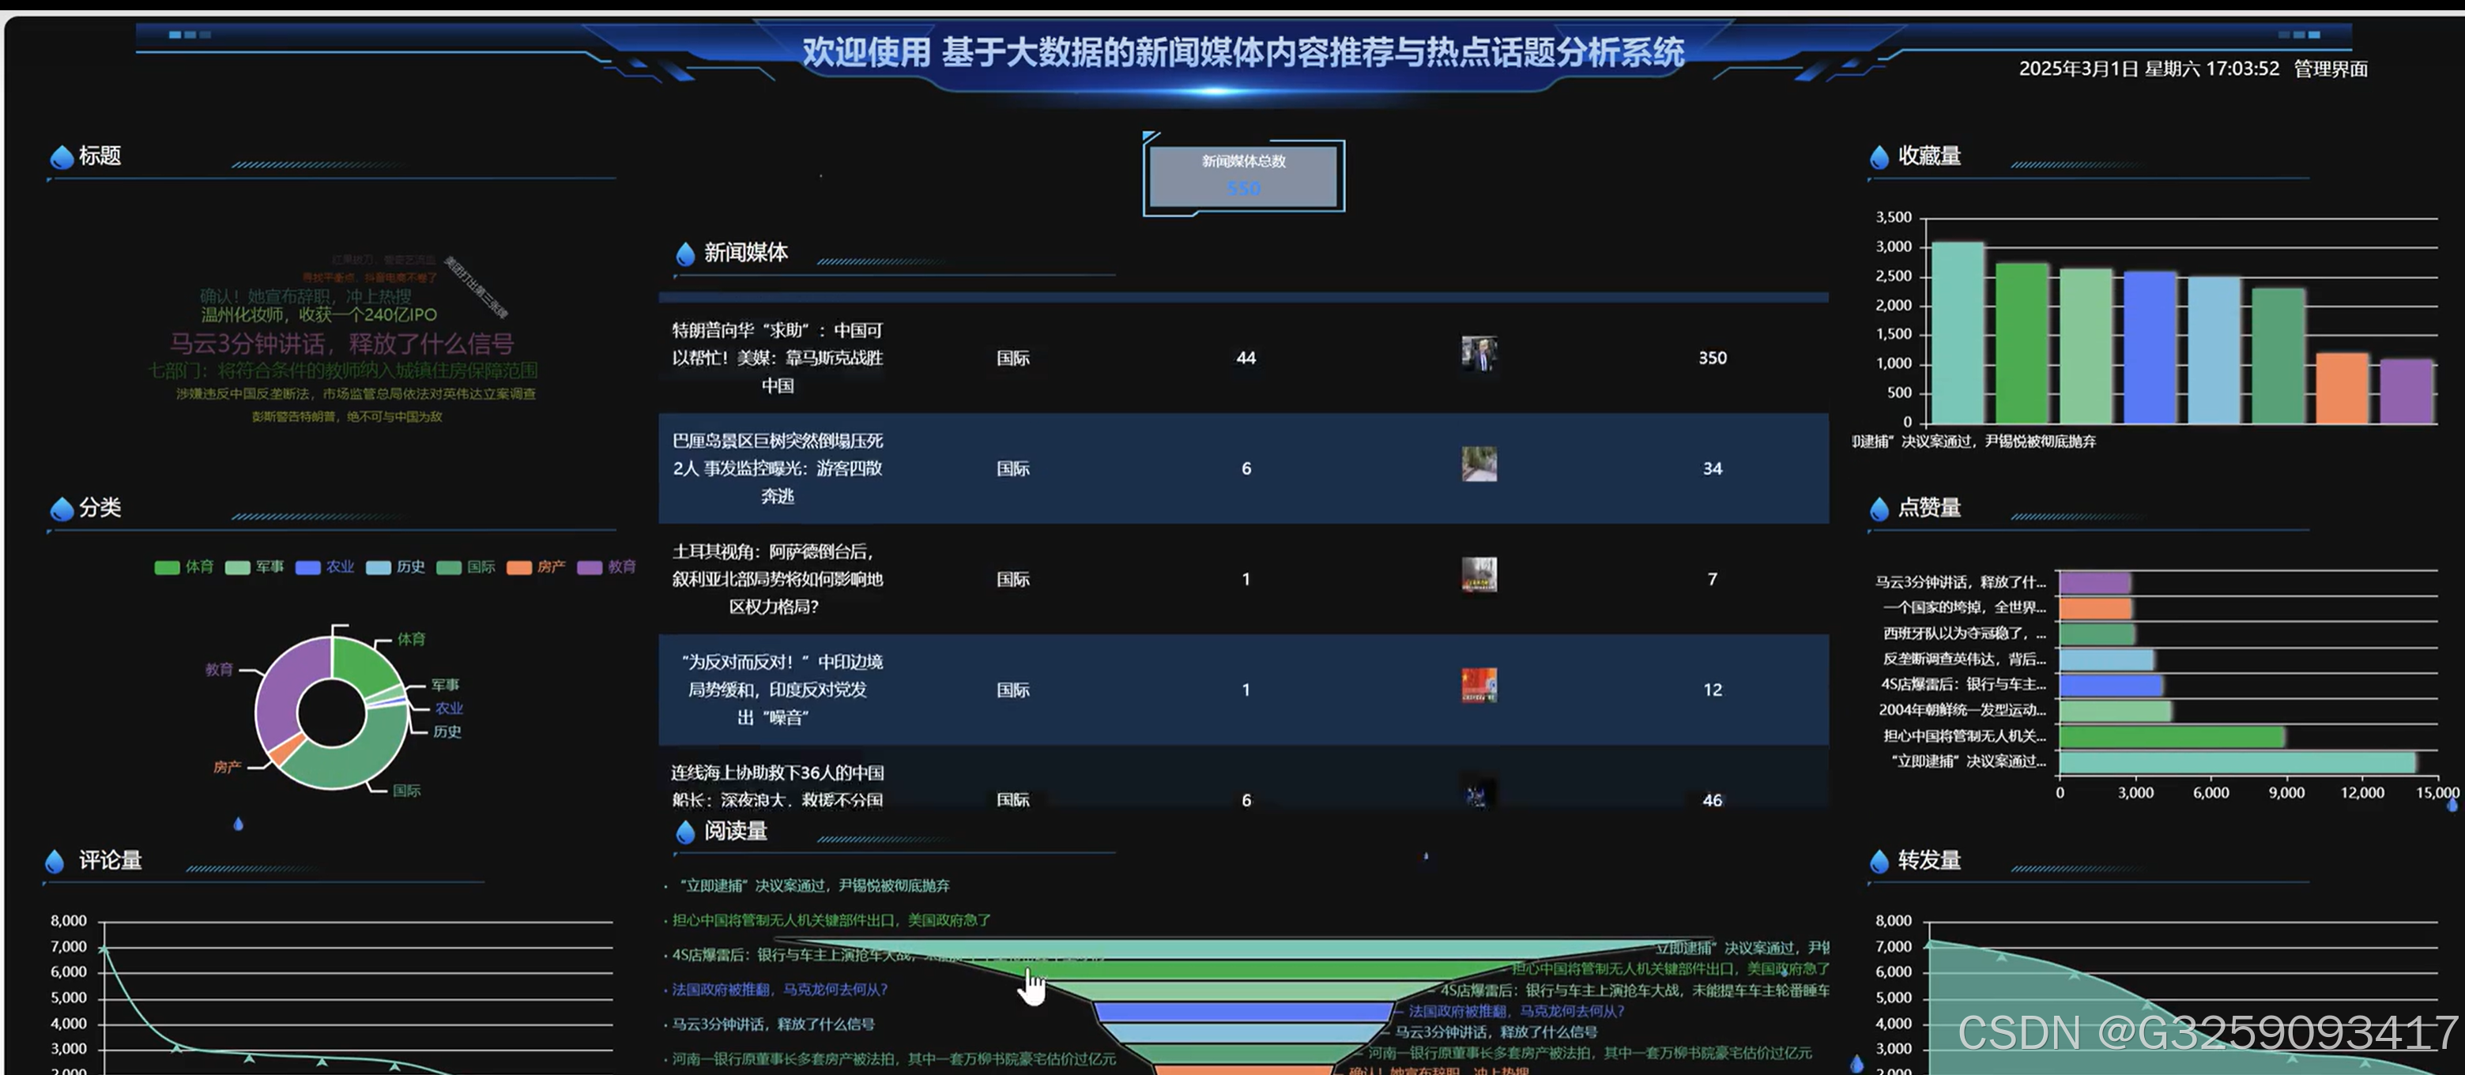
Task: Toggle the 农业 legend item
Action: coord(326,567)
